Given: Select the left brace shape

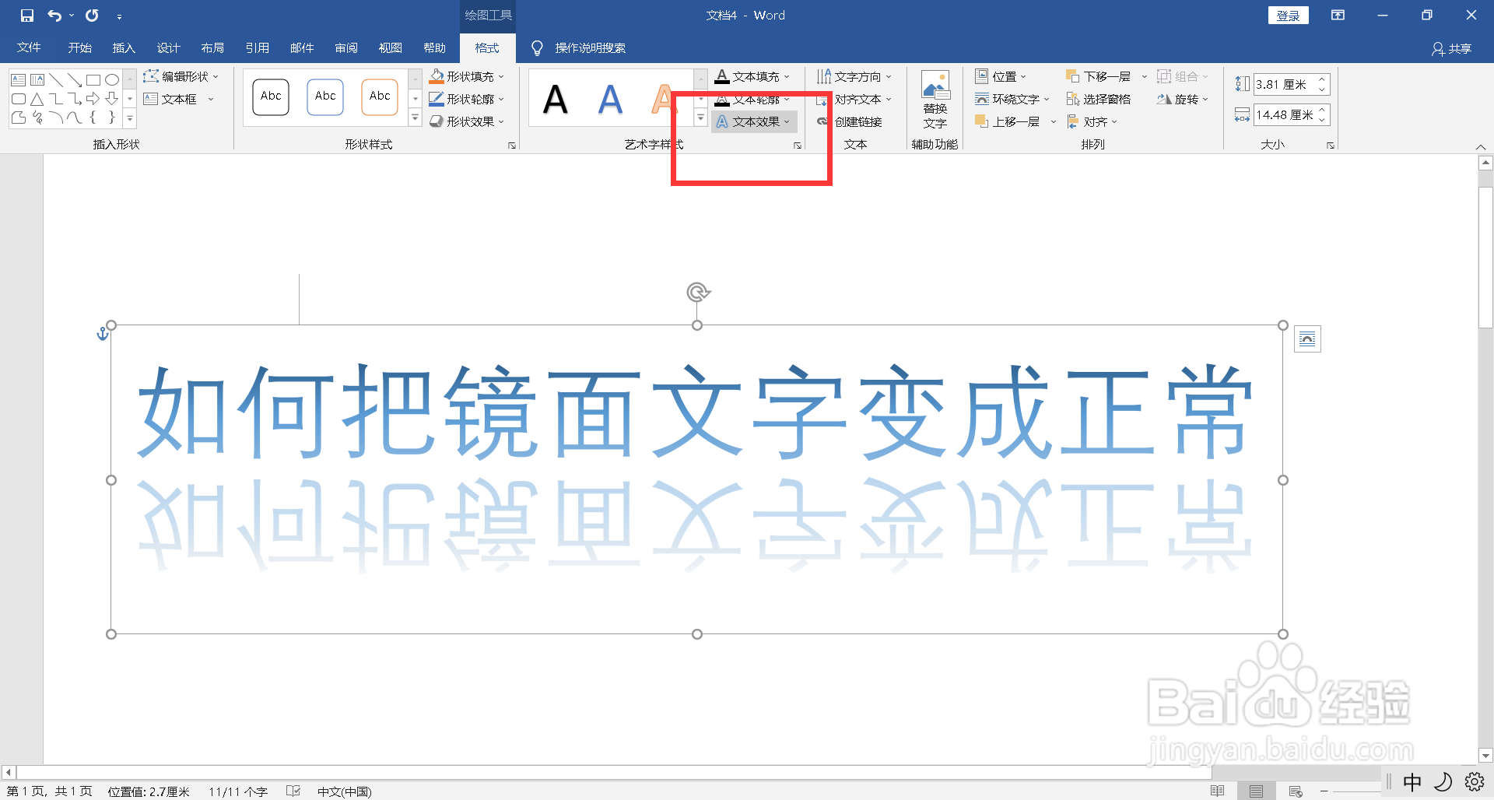Looking at the screenshot, I should 93,118.
